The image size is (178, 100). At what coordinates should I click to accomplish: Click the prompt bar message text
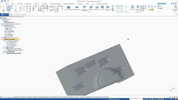pos(61,97)
